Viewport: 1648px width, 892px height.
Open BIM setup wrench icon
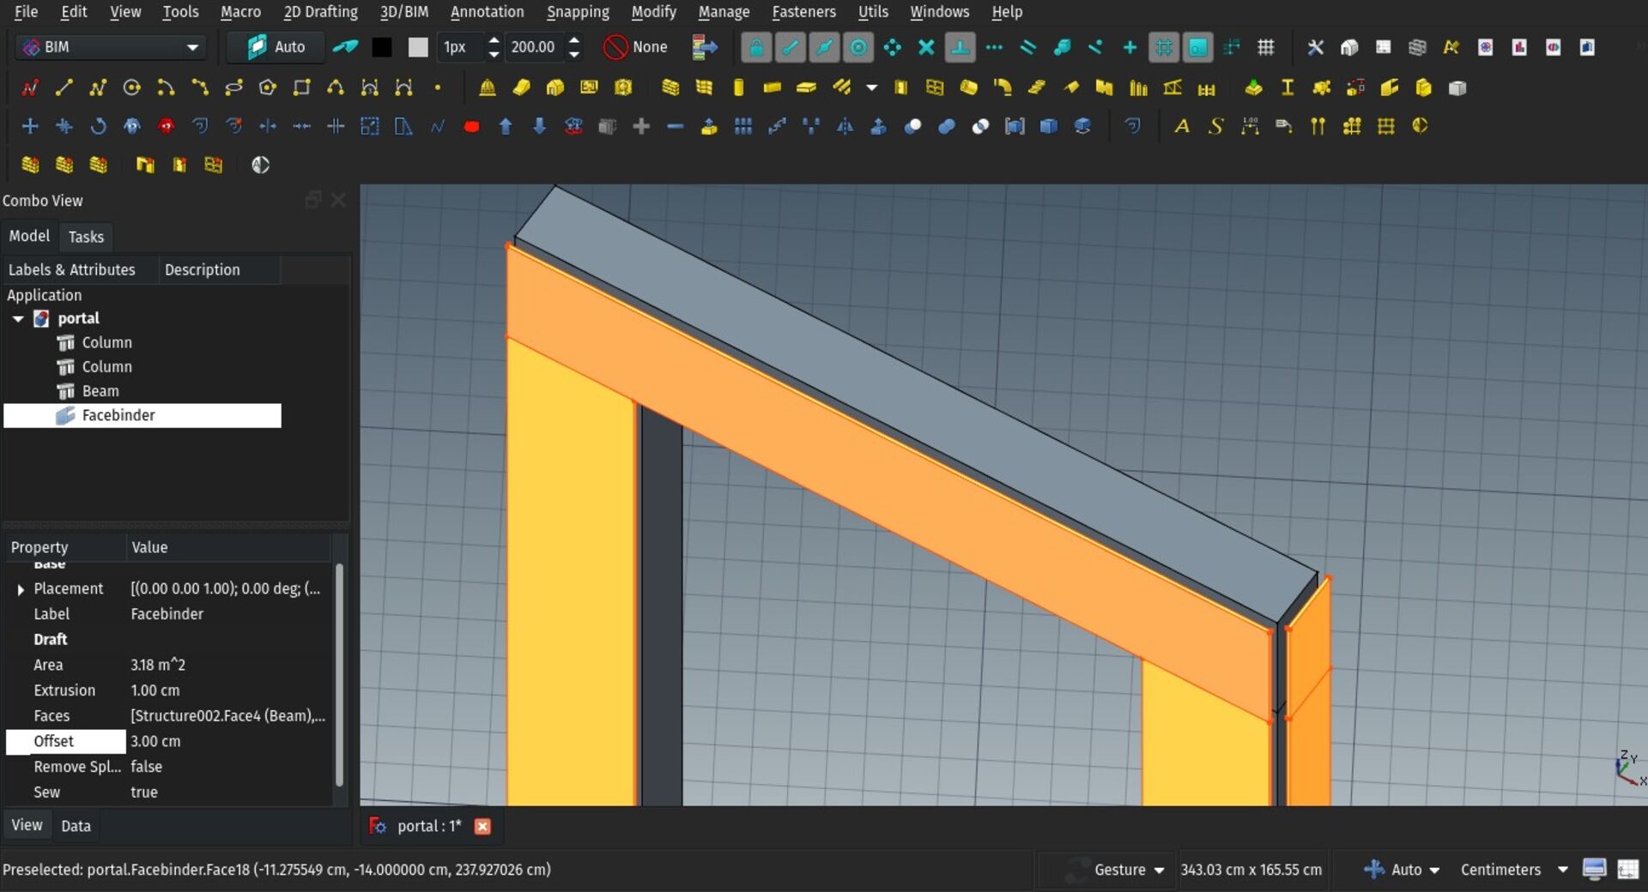pos(1315,47)
